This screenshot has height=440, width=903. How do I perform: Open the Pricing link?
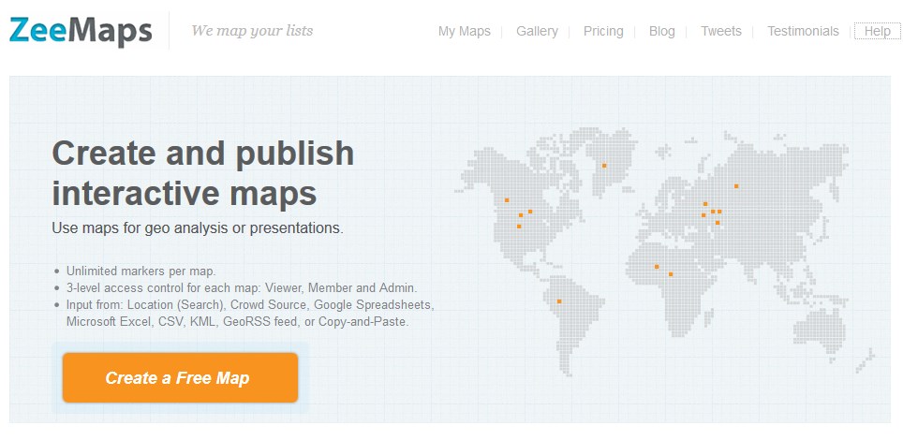pos(603,31)
